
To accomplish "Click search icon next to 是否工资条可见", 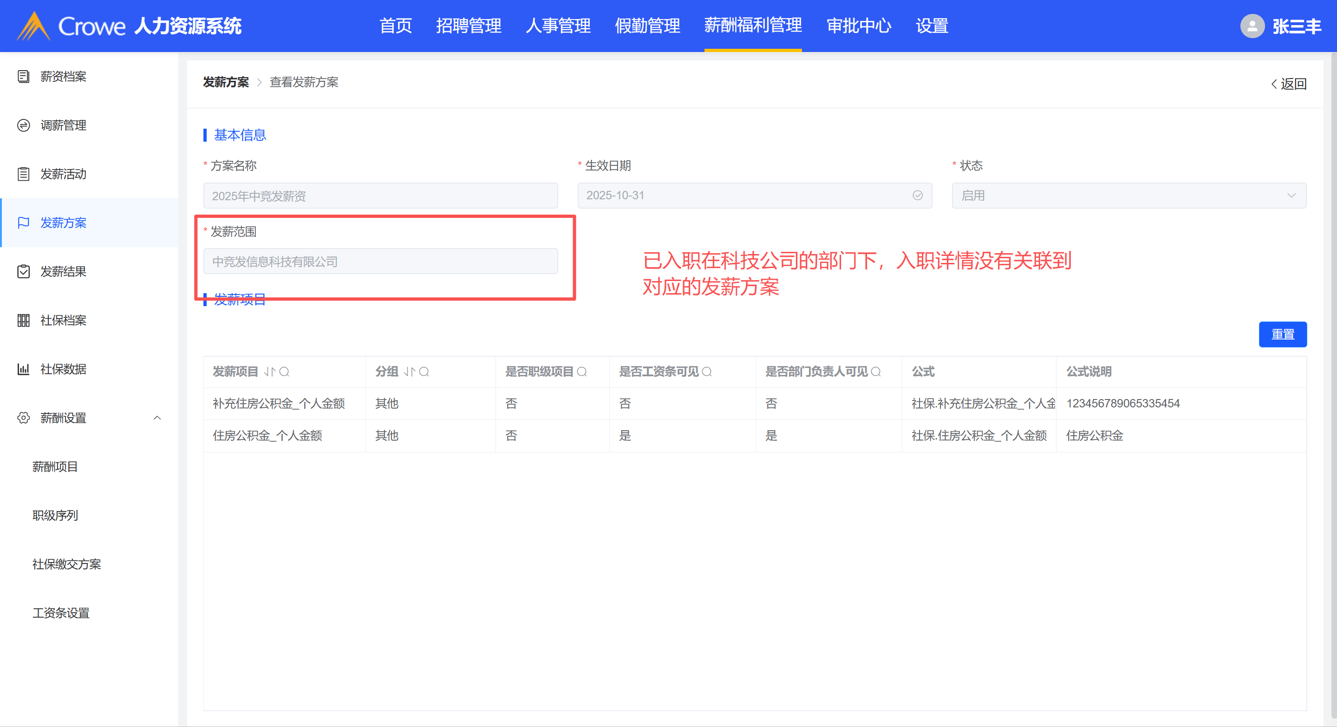I will [707, 372].
